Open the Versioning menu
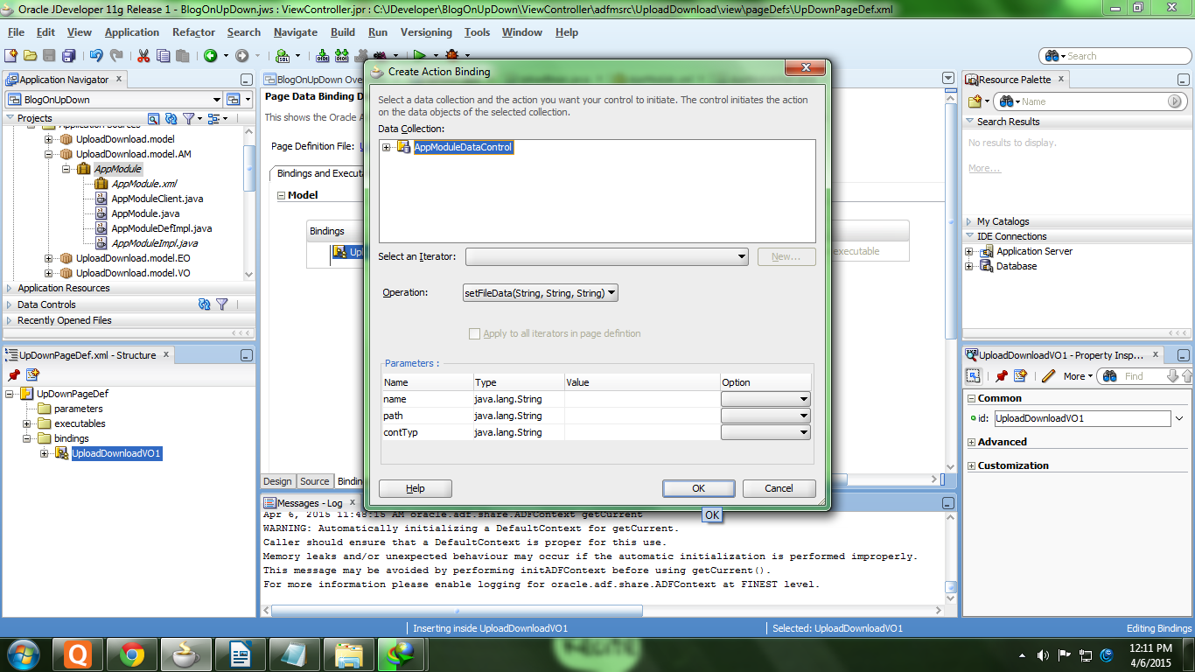Screen dimensions: 1195x672 (x=426, y=32)
